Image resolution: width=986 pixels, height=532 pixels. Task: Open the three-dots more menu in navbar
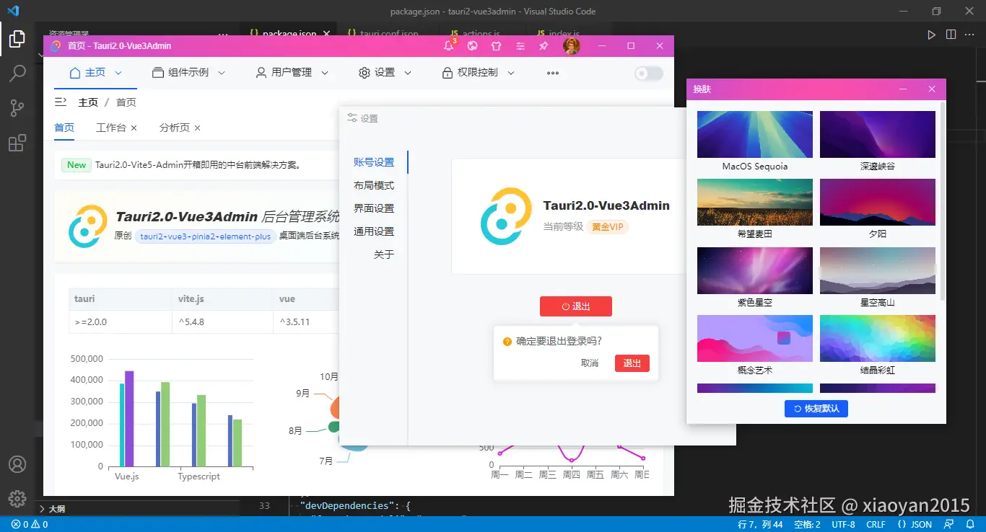click(x=553, y=73)
